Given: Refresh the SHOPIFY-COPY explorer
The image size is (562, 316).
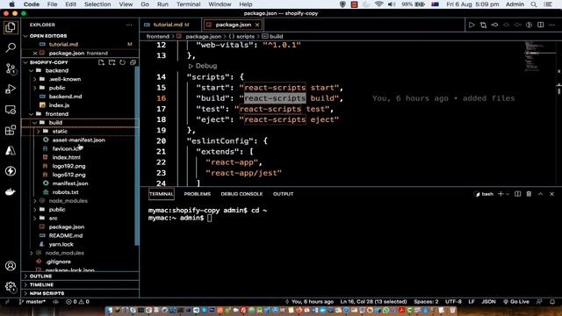Looking at the screenshot, I should point(122,62).
